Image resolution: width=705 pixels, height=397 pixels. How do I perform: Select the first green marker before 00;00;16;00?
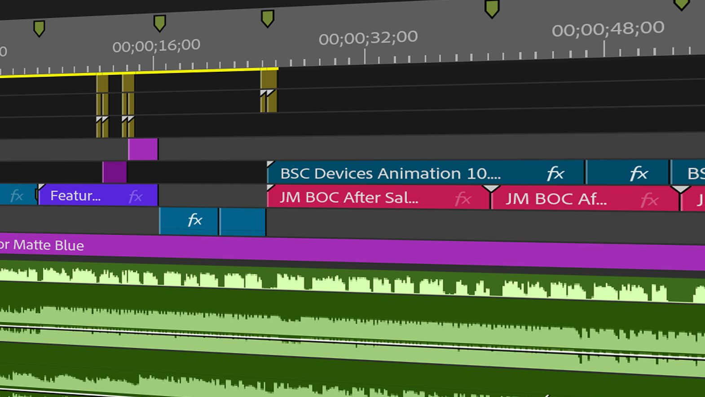tap(39, 28)
